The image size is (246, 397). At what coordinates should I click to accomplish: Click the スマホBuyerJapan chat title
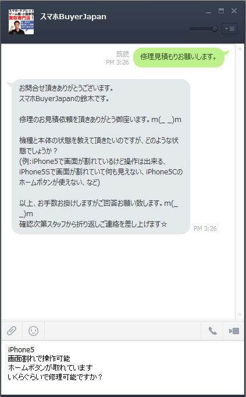73,17
